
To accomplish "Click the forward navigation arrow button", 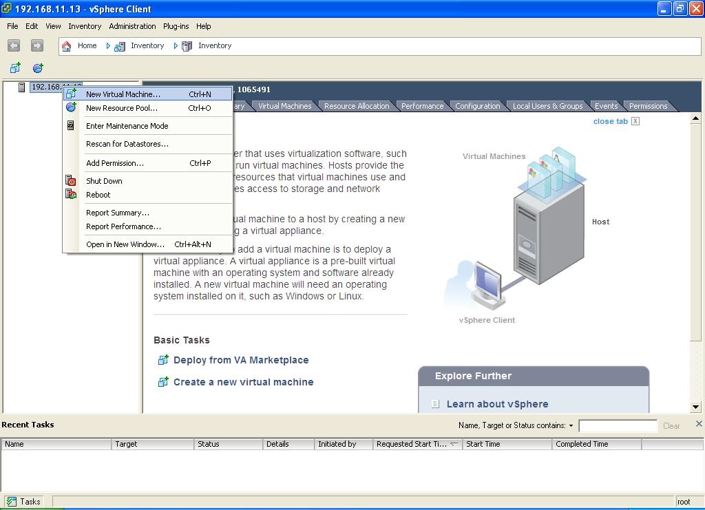I will (x=37, y=45).
